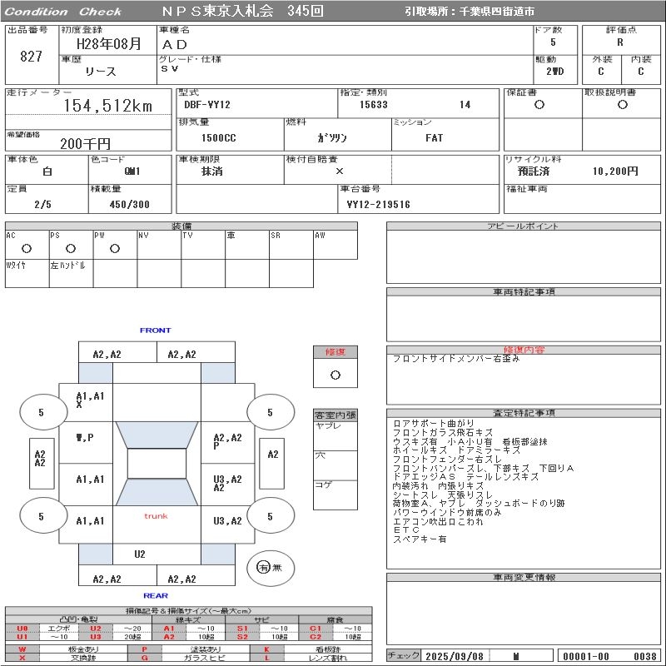Click the 'A1,A1 X' damage panel
666x666 pixels.
[x=89, y=399]
